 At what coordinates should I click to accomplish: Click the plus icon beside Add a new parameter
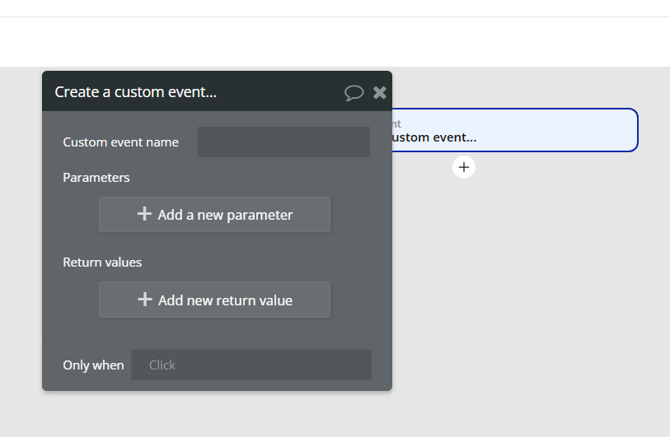pyautogui.click(x=144, y=214)
